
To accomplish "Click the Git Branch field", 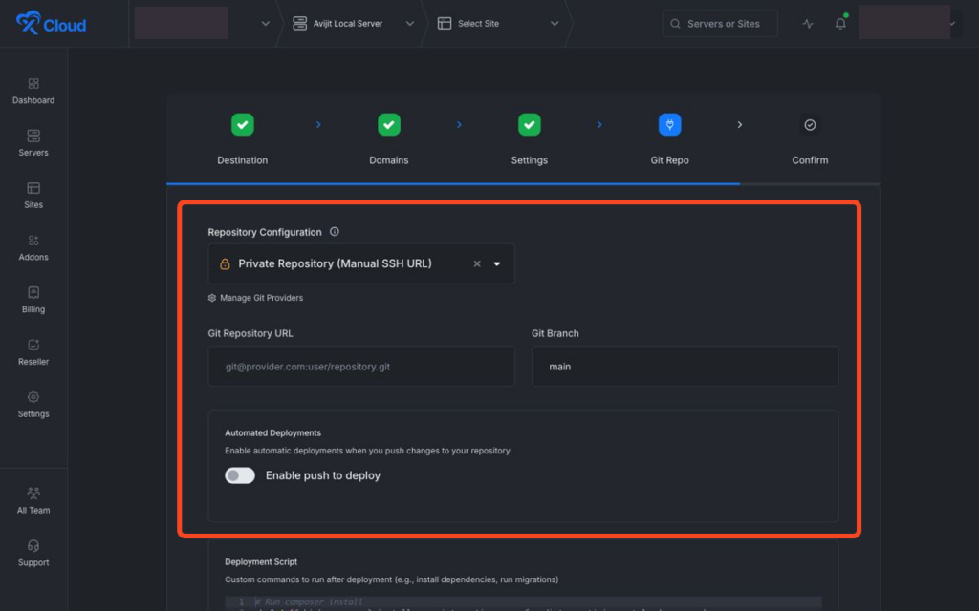I will coord(685,367).
